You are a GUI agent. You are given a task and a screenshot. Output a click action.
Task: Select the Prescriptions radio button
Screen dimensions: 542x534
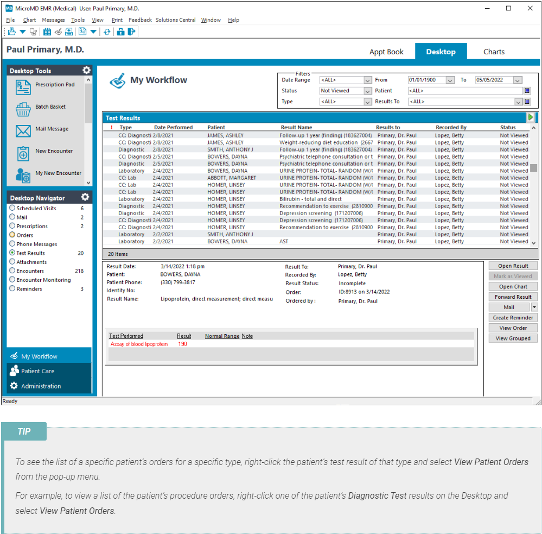click(12, 225)
